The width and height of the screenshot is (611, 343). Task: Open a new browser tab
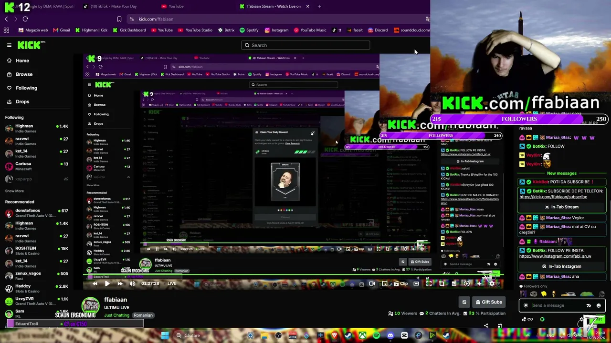point(319,6)
